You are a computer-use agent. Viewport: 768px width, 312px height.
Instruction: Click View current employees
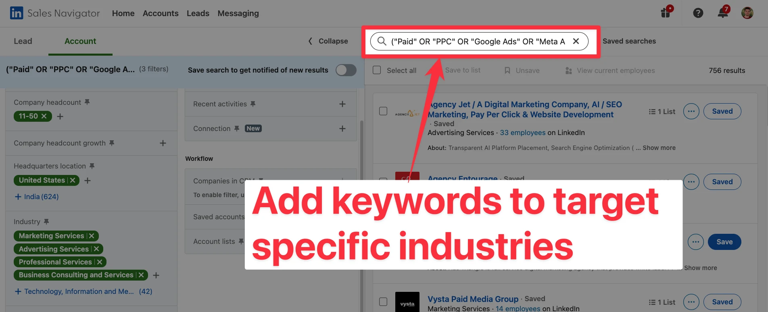pyautogui.click(x=610, y=71)
